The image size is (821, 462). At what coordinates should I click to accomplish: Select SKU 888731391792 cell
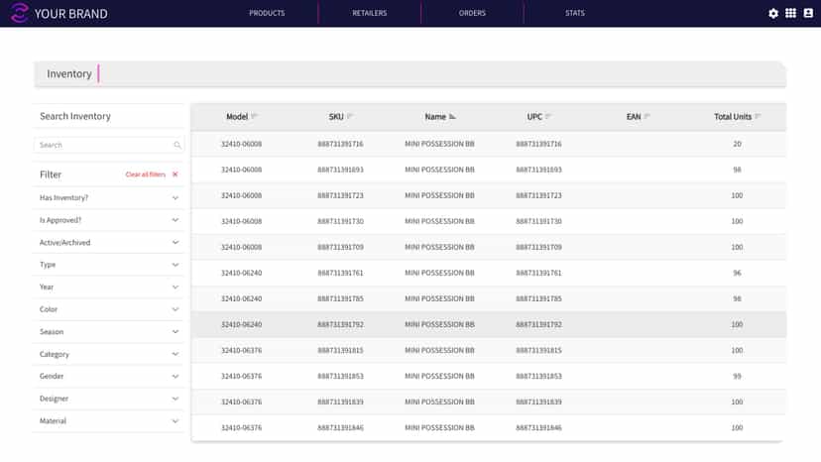tap(340, 325)
